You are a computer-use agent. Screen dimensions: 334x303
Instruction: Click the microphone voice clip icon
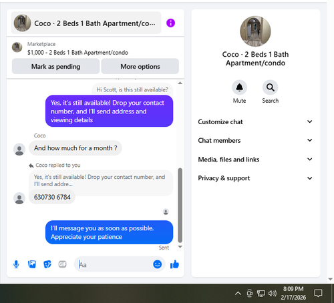(x=16, y=264)
